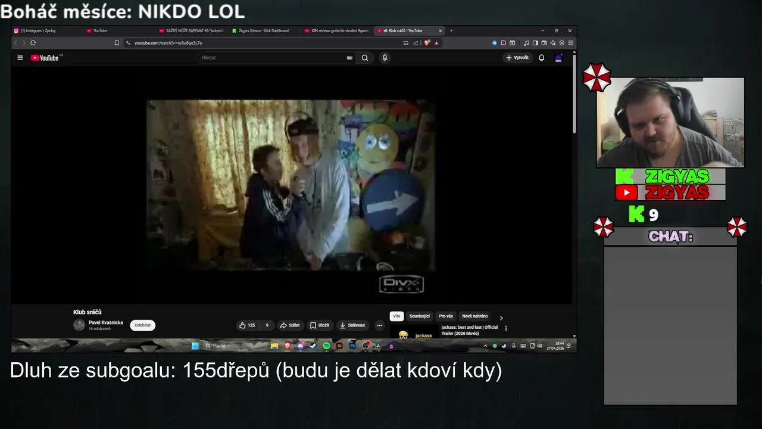Screen dimensions: 762x429
Task: Switch to KAŽDÝ MŮŽE RAPOVAT #6 tab
Action: pos(191,30)
